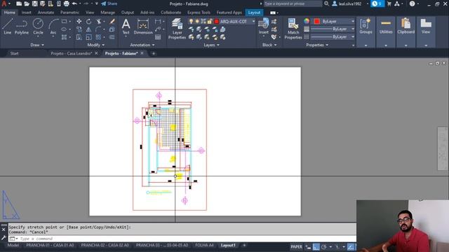Click the red layer color swatch
This screenshot has width=449, height=252.
pos(217,22)
